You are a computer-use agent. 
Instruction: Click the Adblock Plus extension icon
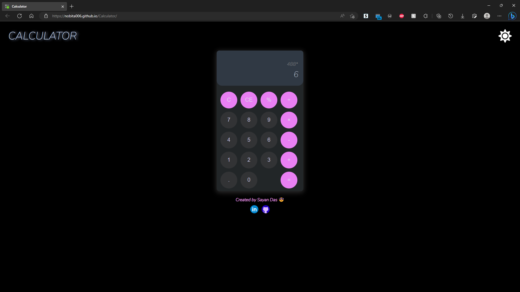[x=402, y=16]
